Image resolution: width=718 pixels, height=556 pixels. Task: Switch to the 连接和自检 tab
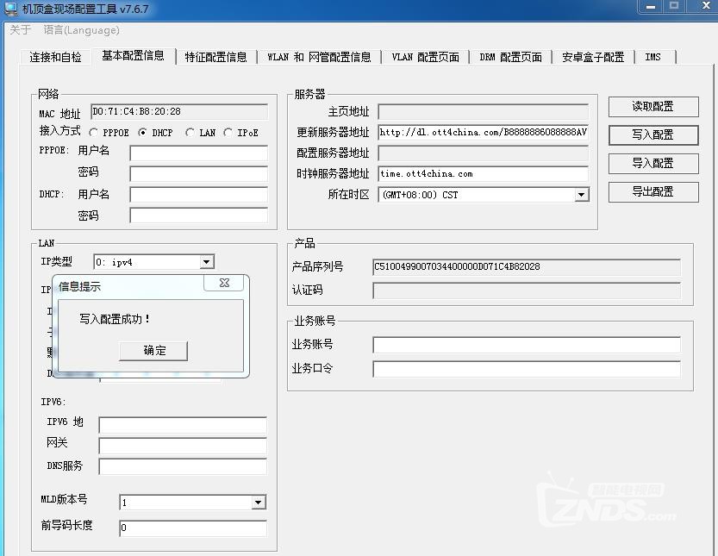(55, 57)
